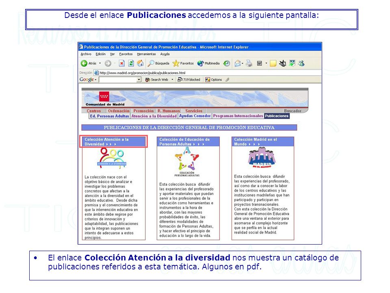
Task: Open the Multimedia globe icon
Action: 200,63
